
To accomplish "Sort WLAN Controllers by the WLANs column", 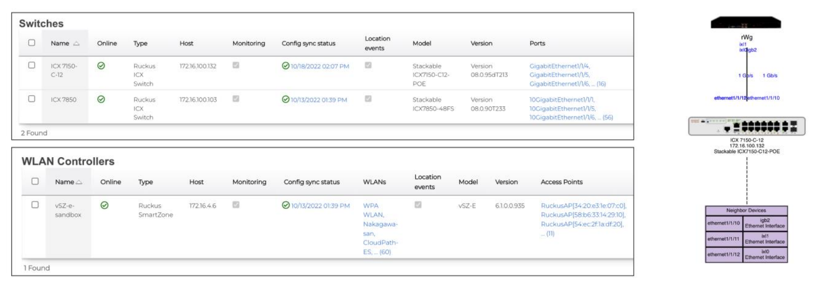I will pyautogui.click(x=375, y=182).
